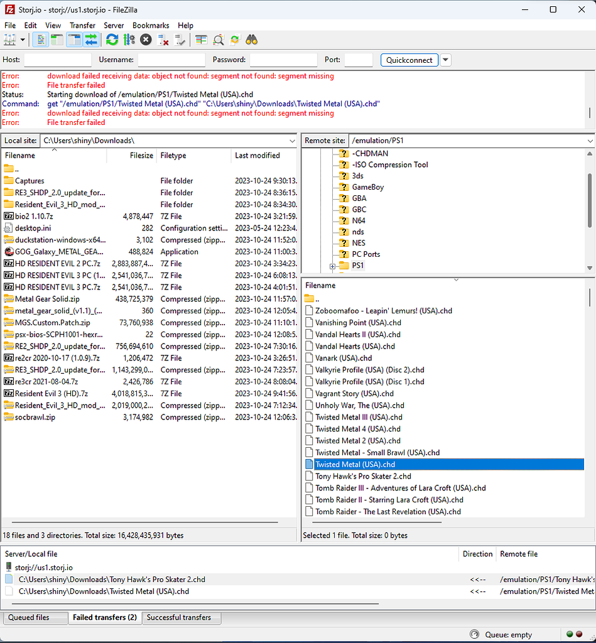Select the N64 folder in remote tree

click(359, 220)
